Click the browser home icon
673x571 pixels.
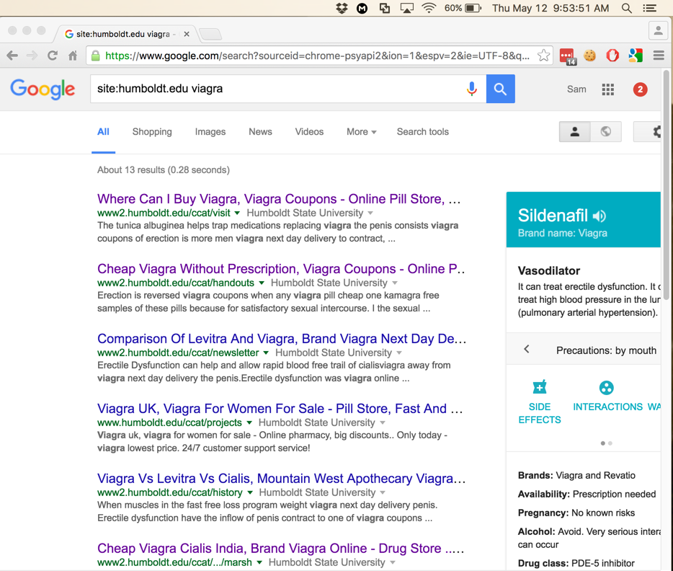[73, 56]
